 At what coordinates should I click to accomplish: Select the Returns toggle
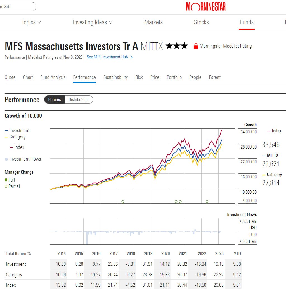click(x=55, y=100)
